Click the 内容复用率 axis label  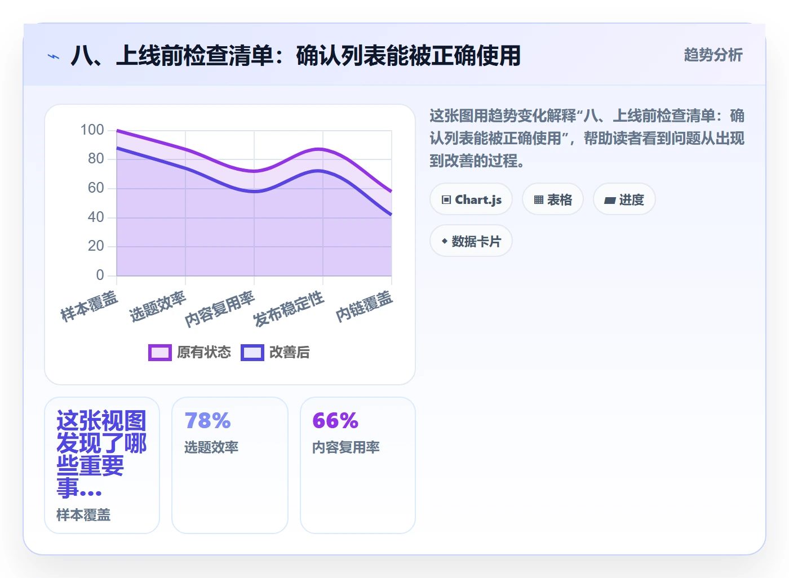point(220,309)
